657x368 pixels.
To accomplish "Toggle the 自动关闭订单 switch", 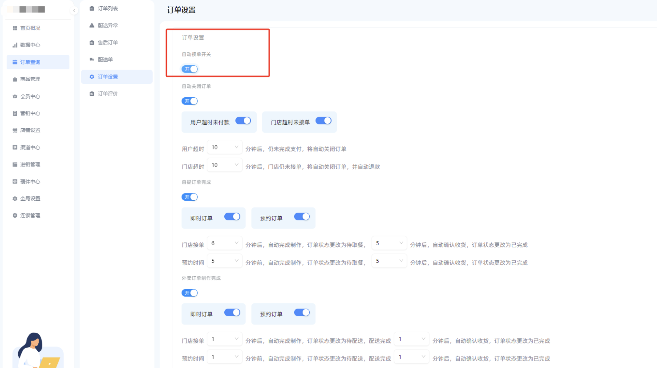I will [189, 101].
